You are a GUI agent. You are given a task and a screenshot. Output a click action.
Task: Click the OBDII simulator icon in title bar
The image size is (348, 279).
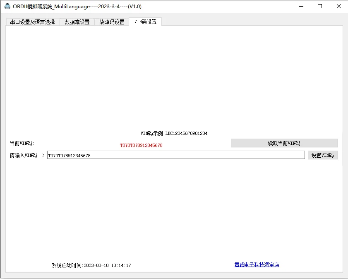point(7,6)
